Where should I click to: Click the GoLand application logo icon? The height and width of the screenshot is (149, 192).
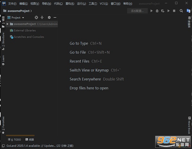coord(4,4)
